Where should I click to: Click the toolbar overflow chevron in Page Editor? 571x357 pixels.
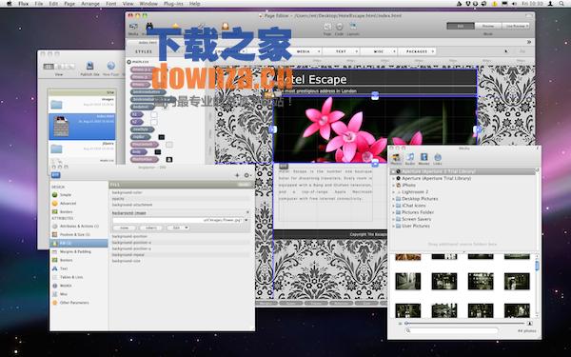pos(529,42)
